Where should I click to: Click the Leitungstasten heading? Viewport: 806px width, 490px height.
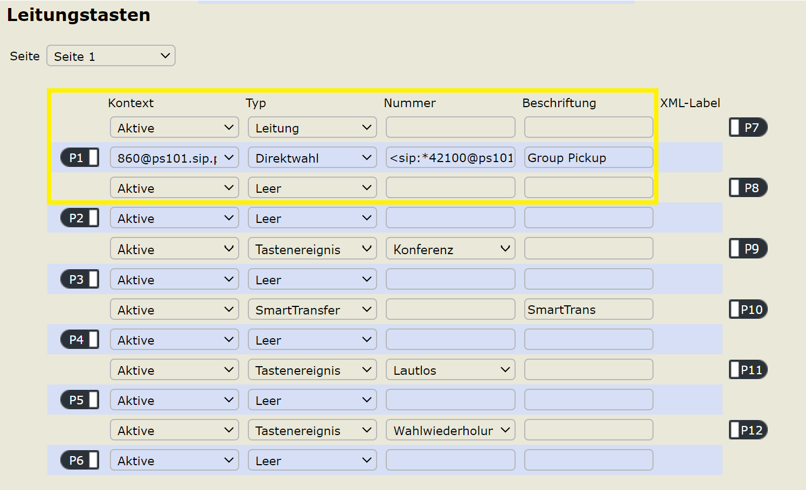click(x=79, y=15)
